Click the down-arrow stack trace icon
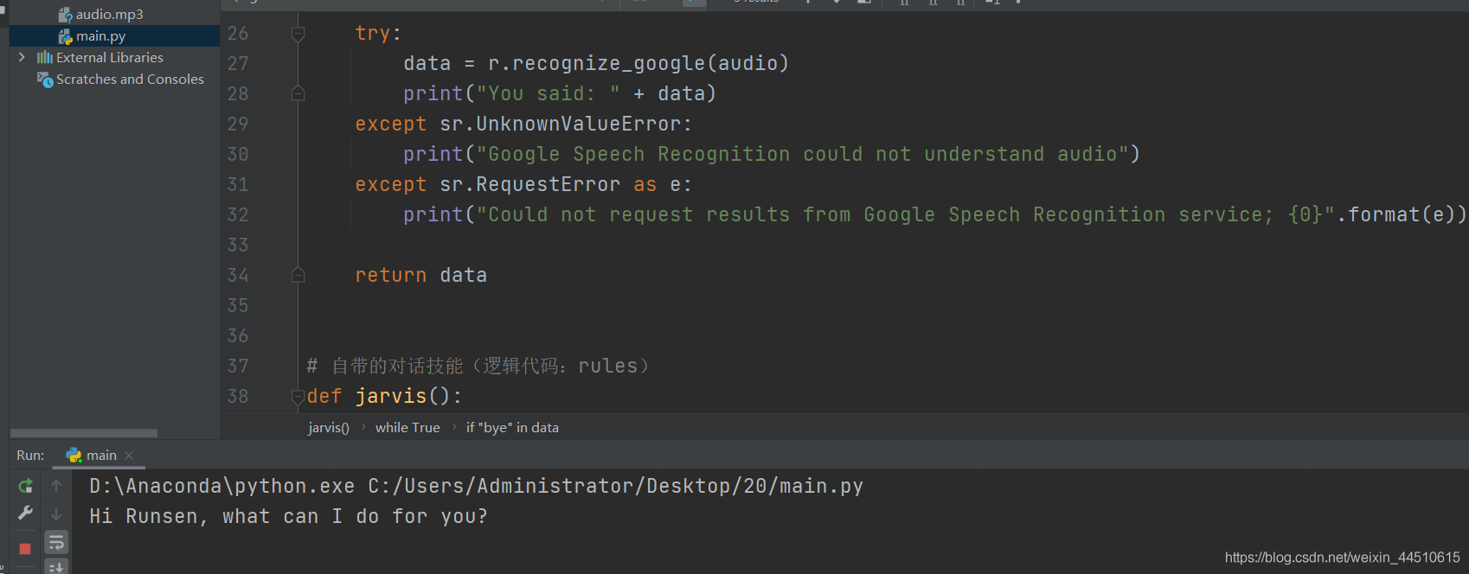1469x574 pixels. tap(56, 513)
